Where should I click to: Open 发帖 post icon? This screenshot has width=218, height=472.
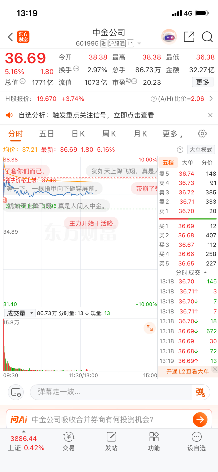111,442
